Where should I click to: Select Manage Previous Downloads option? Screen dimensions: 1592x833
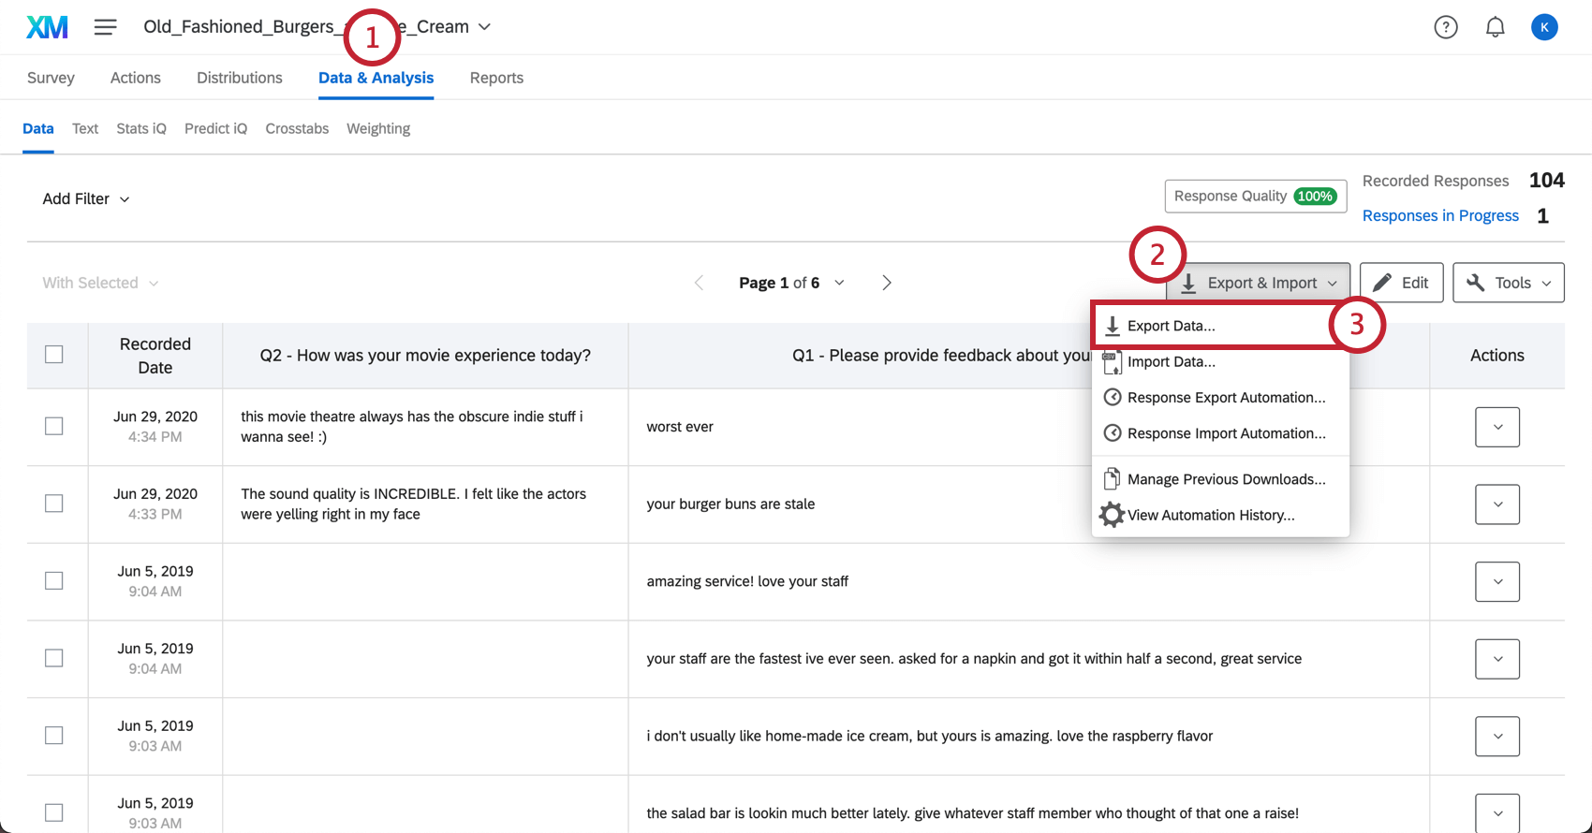tap(1226, 479)
